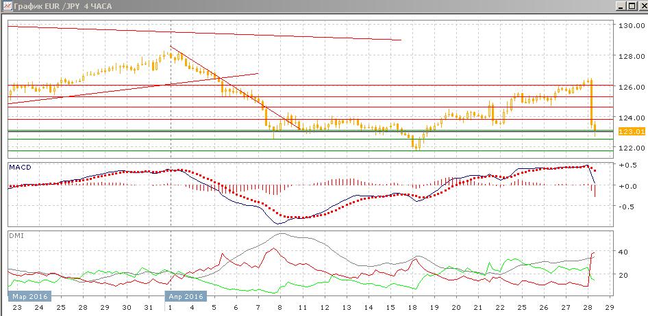Click date 31 on the time axis
Image resolution: width=648 pixels, height=316 pixels.
pyautogui.click(x=149, y=308)
